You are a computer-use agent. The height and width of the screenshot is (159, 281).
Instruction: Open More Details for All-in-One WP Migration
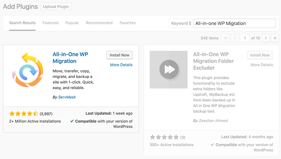point(121,65)
